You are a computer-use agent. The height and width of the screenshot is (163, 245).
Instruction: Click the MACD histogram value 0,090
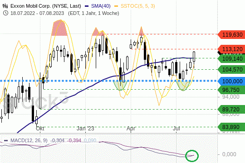pyautogui.click(x=90, y=140)
